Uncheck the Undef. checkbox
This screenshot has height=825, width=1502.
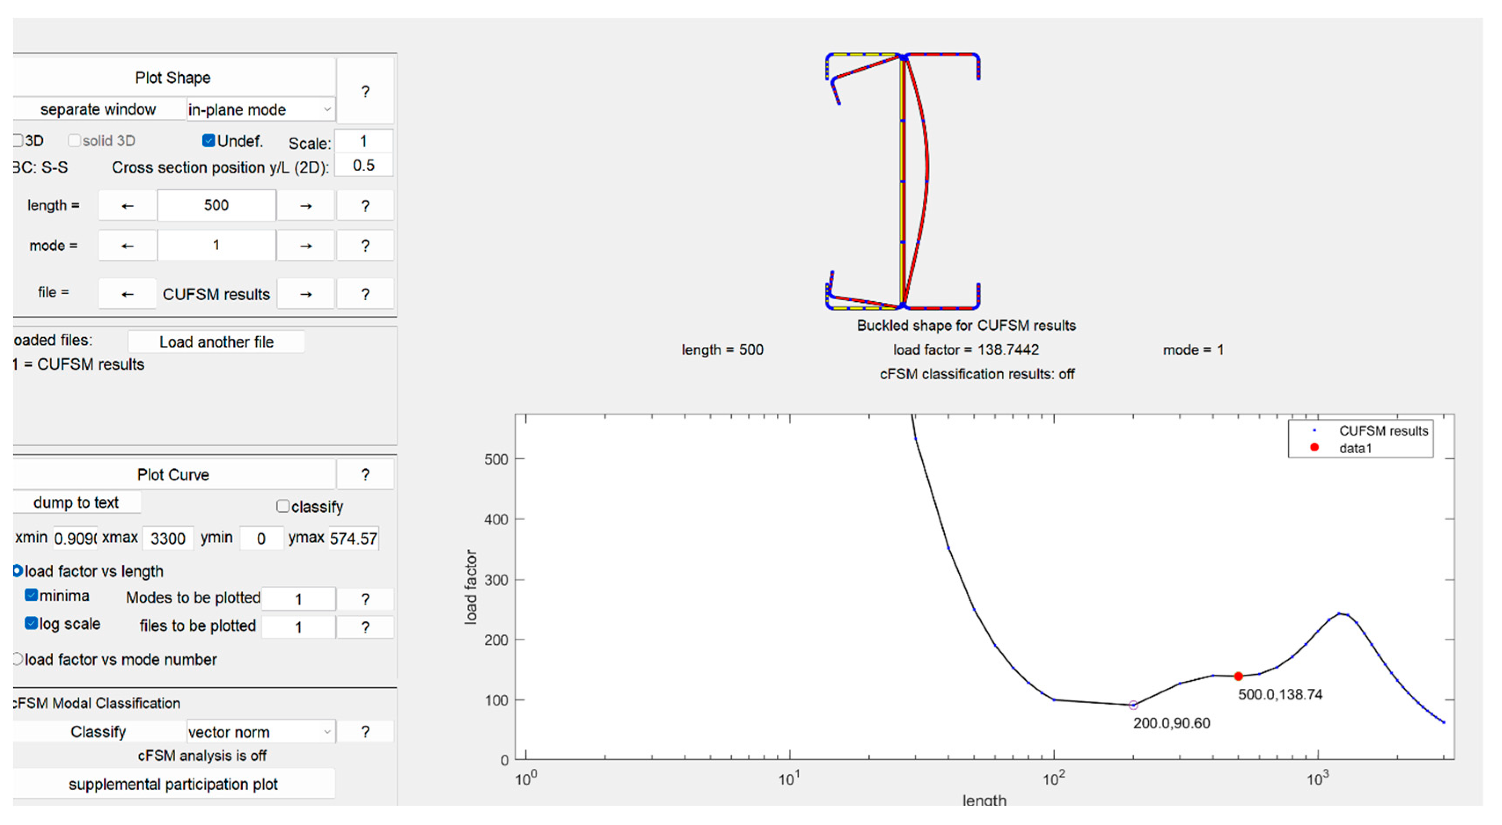point(209,140)
